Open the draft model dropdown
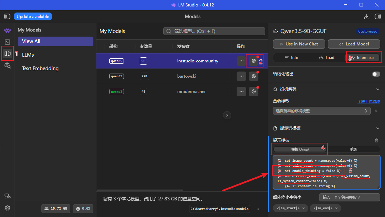The image size is (385, 217). point(322,111)
